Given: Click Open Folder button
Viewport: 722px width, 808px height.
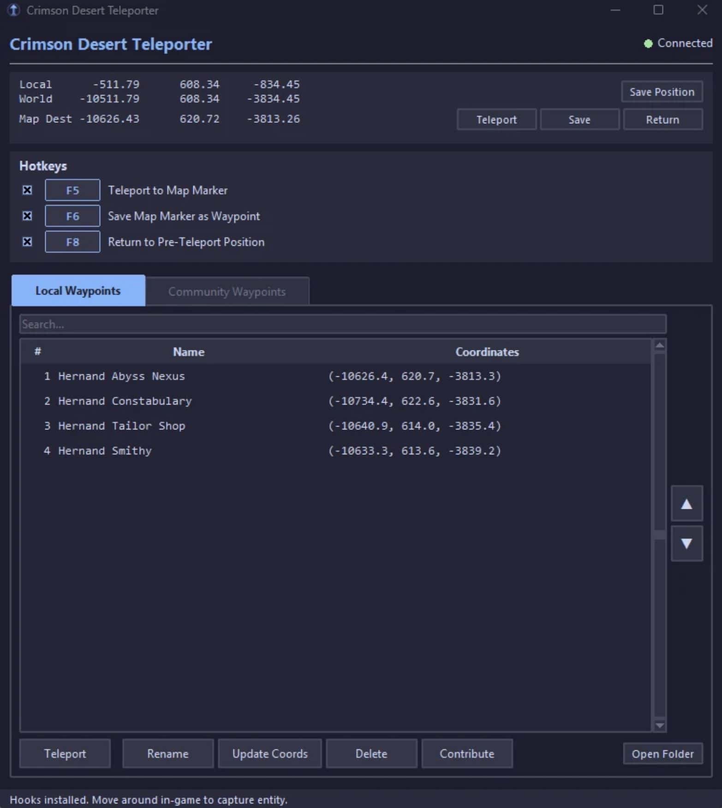Looking at the screenshot, I should (x=662, y=754).
